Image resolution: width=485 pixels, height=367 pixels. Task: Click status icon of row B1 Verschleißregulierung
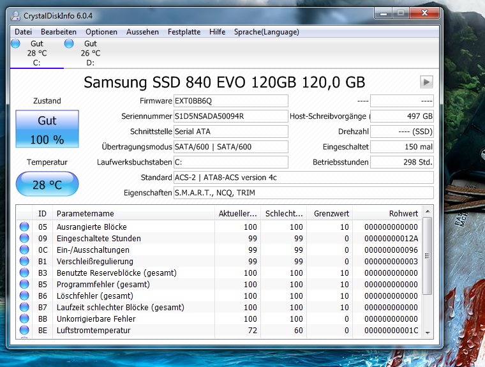pos(24,261)
